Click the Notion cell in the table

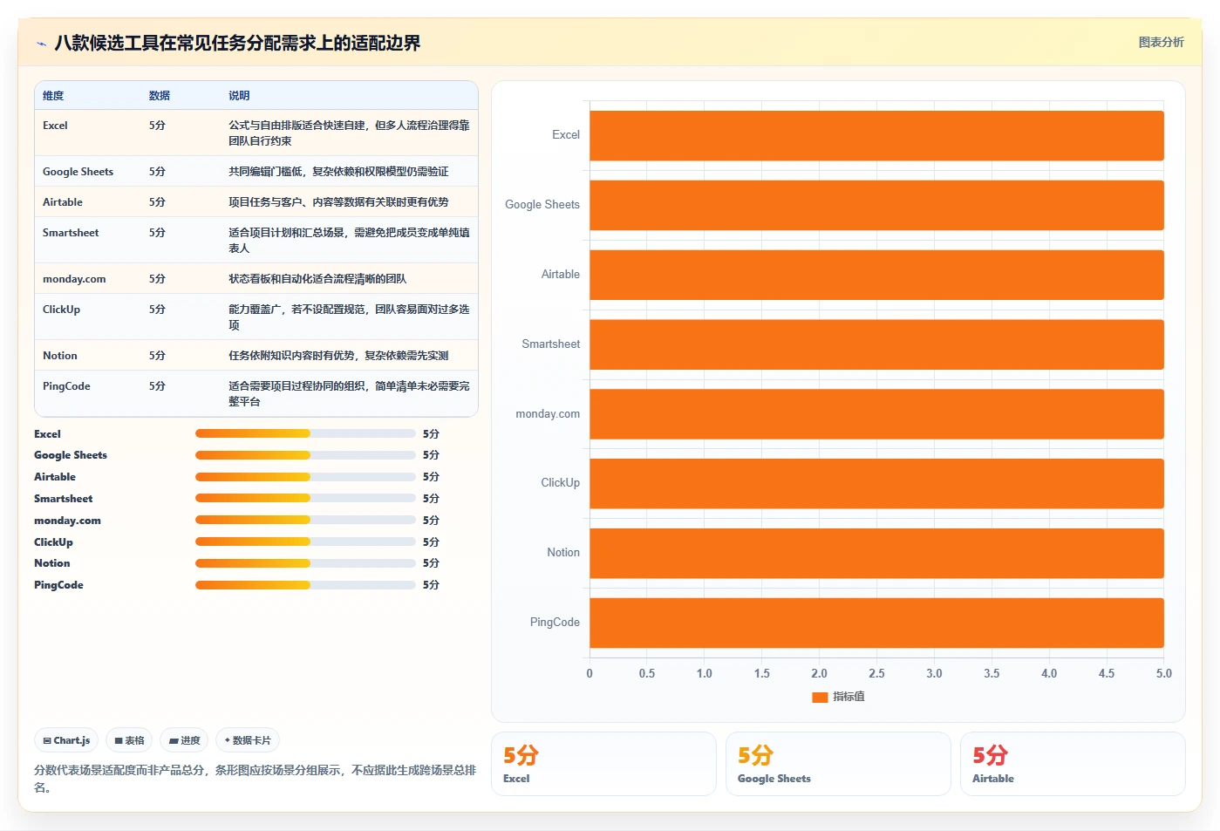[60, 356]
